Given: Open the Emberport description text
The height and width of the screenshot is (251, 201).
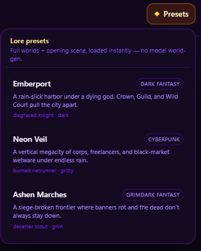Looking at the screenshot, I should click(x=95, y=101).
